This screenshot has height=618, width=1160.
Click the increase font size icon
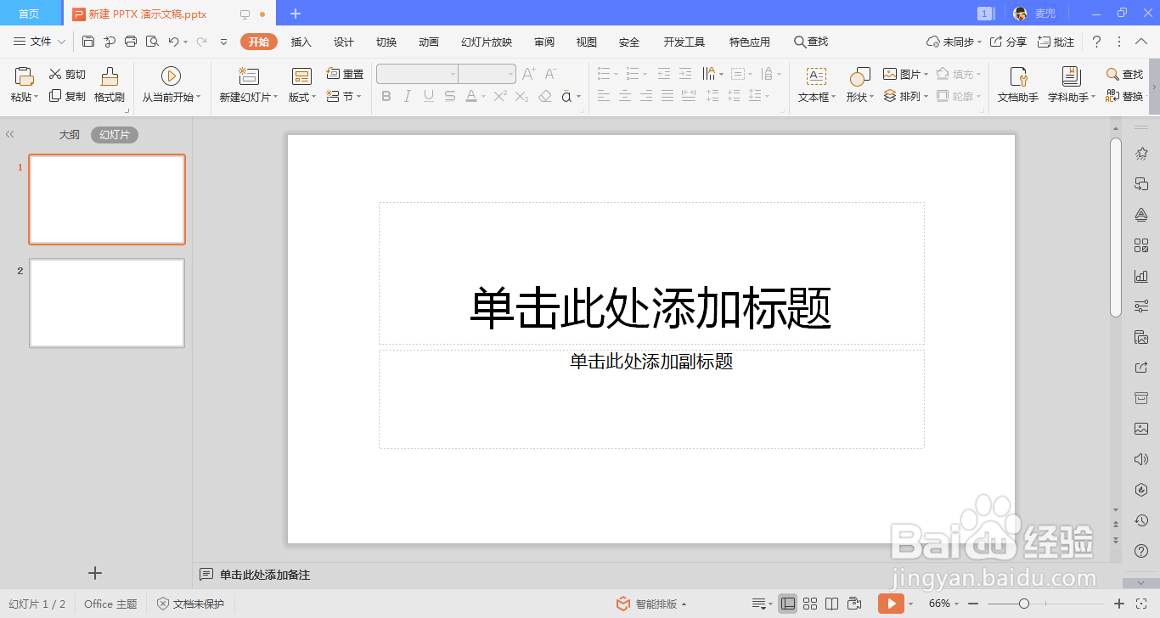coord(528,74)
